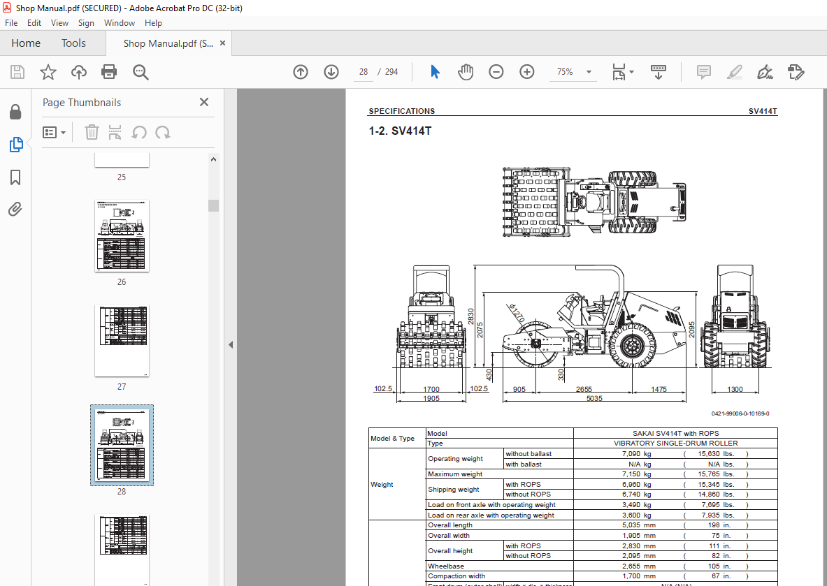The width and height of the screenshot is (827, 586).
Task: Open the Edit menu
Action: coord(34,22)
